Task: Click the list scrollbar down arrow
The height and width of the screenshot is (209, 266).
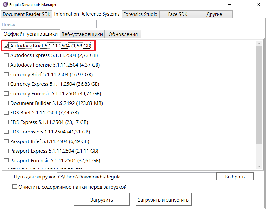Action: point(259,166)
